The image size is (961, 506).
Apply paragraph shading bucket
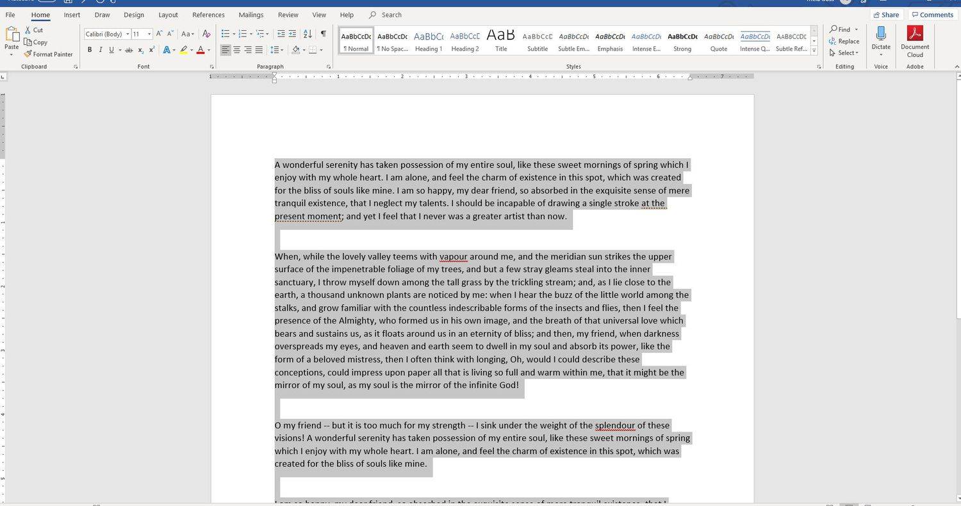[x=295, y=50]
